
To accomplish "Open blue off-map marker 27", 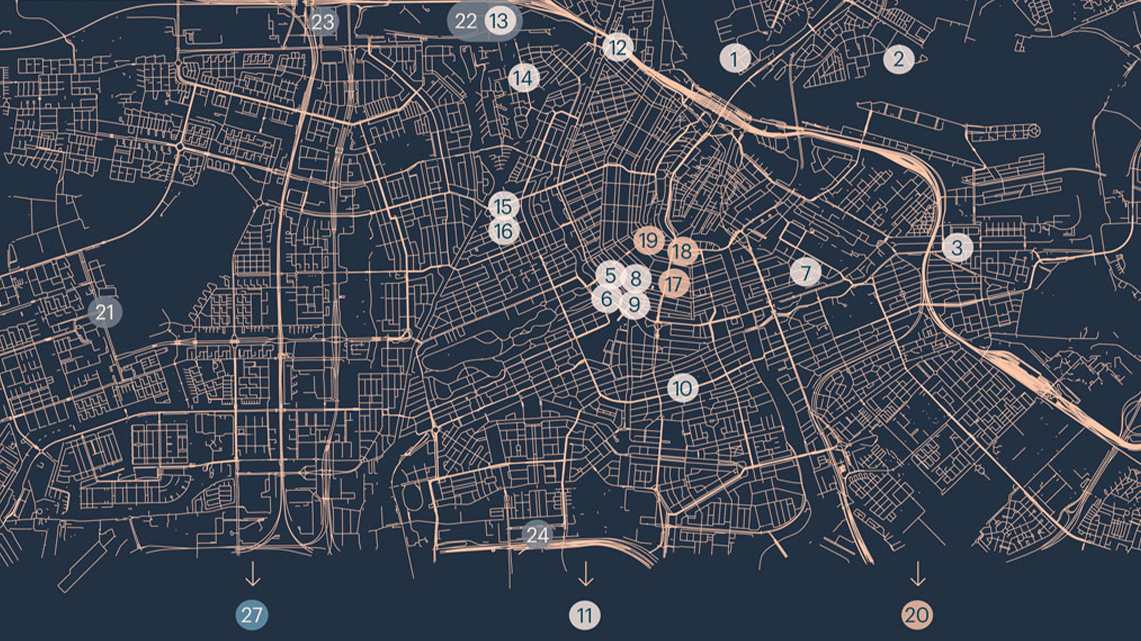I will coord(252,615).
